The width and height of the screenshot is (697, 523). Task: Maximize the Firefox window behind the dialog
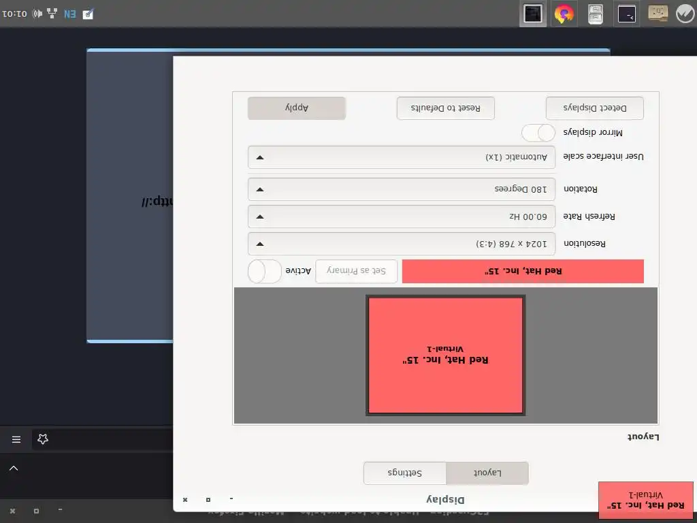37,511
